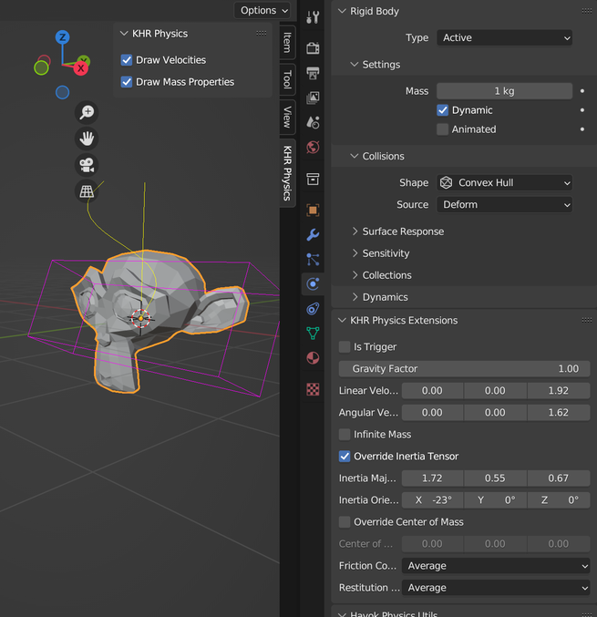The height and width of the screenshot is (617, 597).
Task: Enable the Infinite Mass checkbox
Action: tap(345, 435)
